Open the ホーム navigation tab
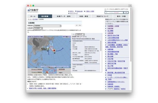This screenshot has height=103, width=158. click(33, 16)
